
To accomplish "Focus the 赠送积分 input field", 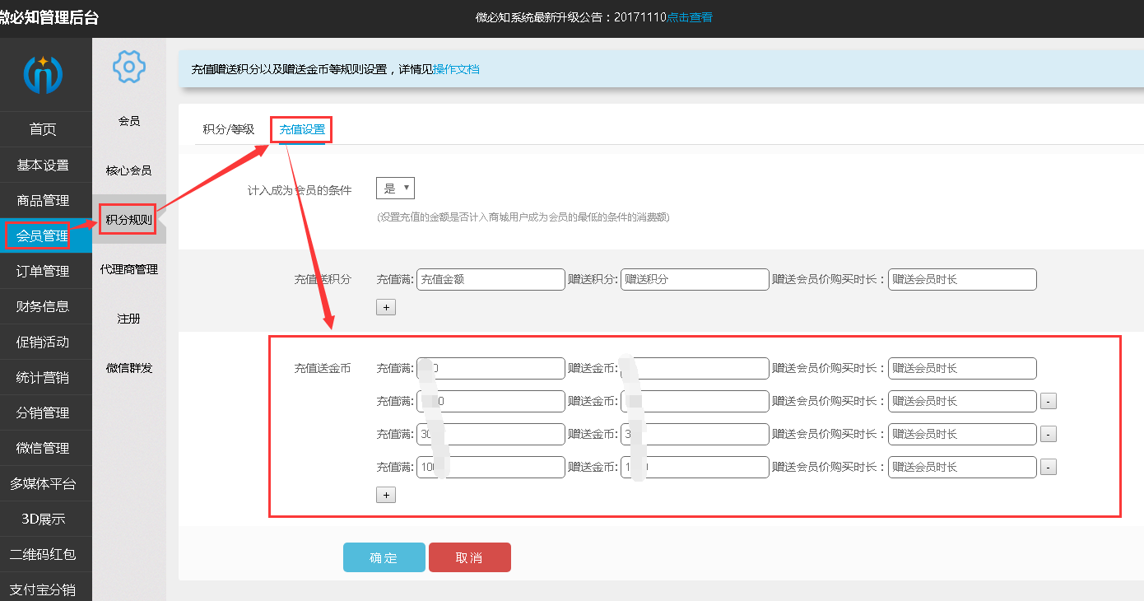I will click(695, 279).
